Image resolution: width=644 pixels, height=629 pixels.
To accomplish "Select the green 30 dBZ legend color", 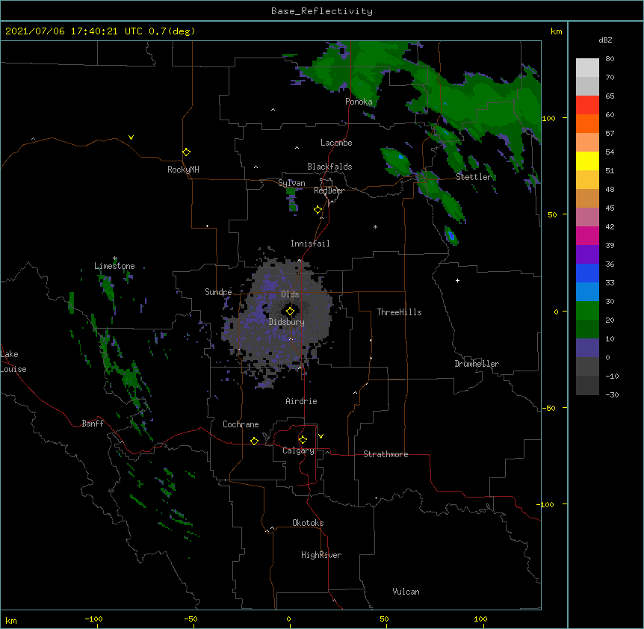I will pos(587,311).
